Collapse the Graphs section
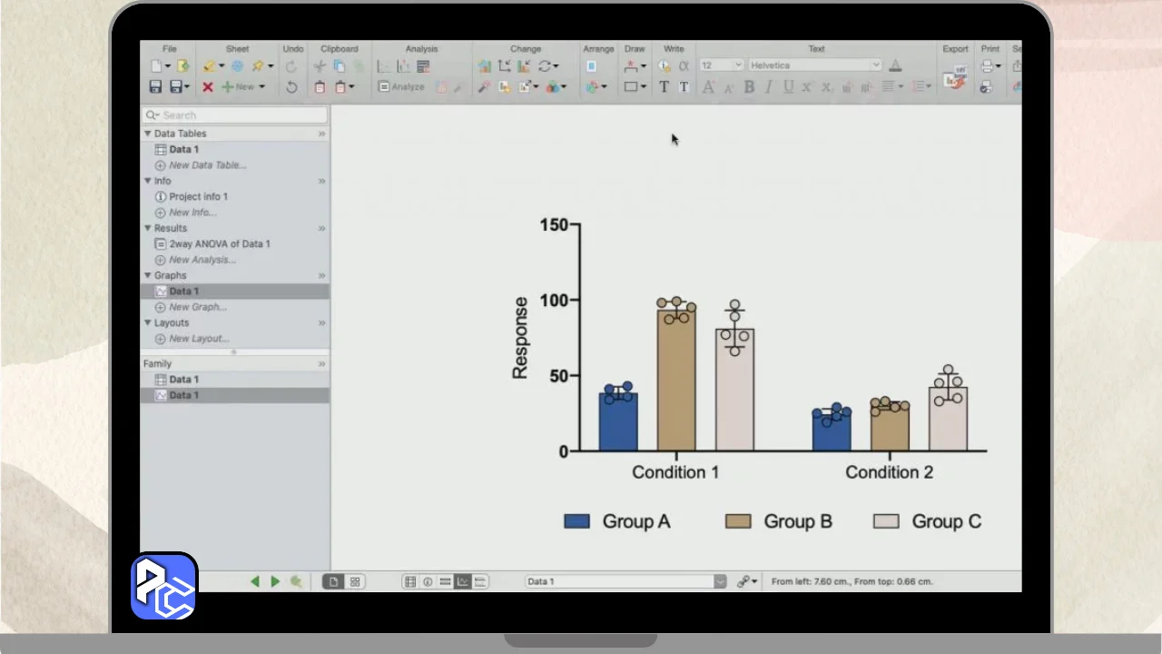Image resolution: width=1162 pixels, height=654 pixels. 148,275
